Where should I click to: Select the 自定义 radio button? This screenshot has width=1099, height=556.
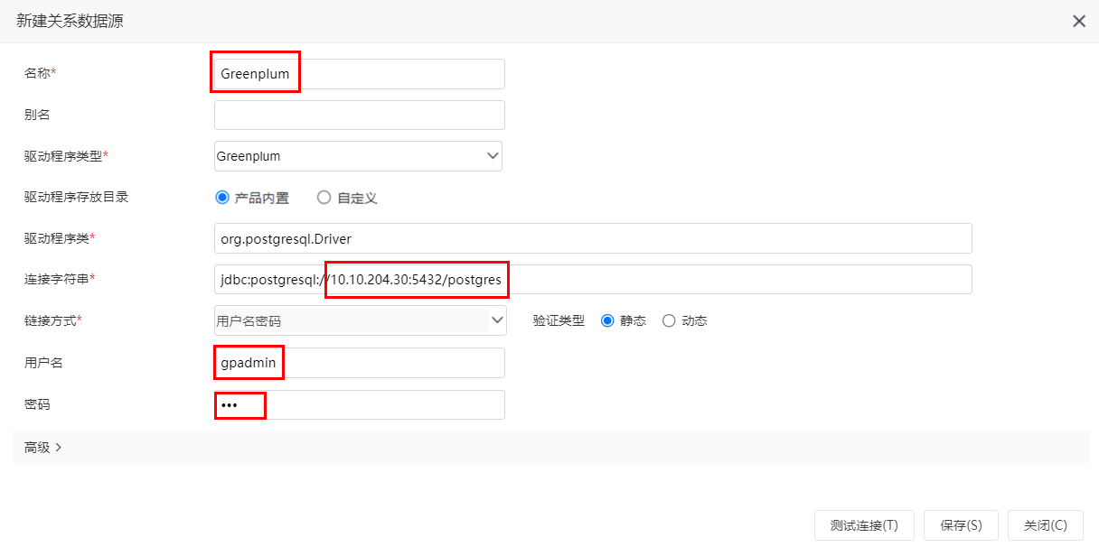[324, 198]
